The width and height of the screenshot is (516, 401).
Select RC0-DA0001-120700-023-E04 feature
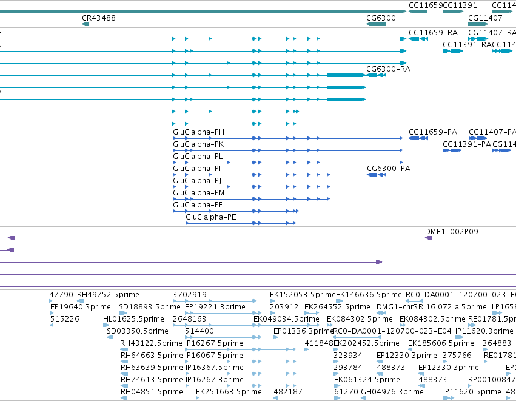357,337
